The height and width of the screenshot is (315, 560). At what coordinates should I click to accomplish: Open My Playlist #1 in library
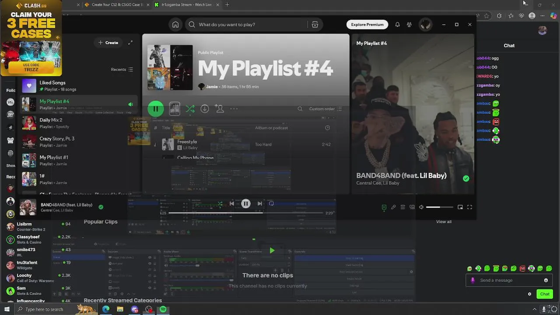[79, 161]
